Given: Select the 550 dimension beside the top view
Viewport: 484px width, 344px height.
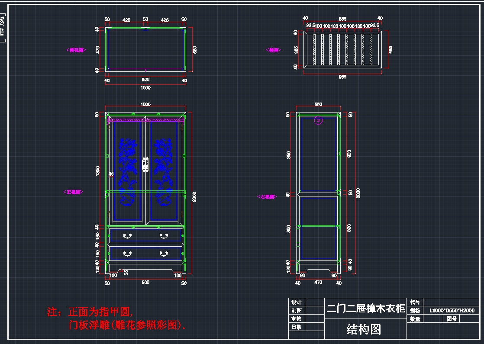Looking at the screenshot, I should point(195,50).
